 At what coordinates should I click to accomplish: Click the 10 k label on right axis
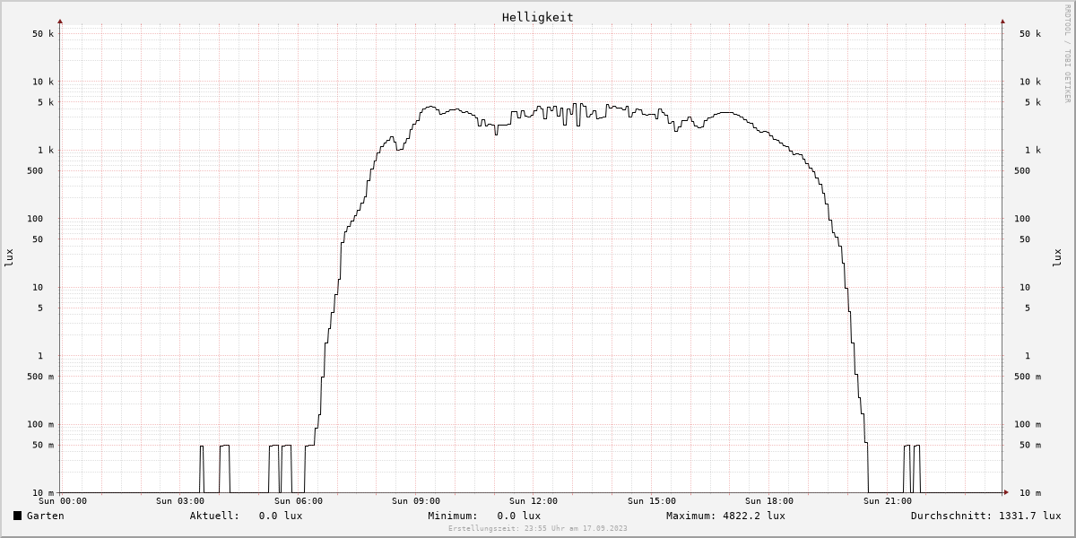pos(1030,82)
